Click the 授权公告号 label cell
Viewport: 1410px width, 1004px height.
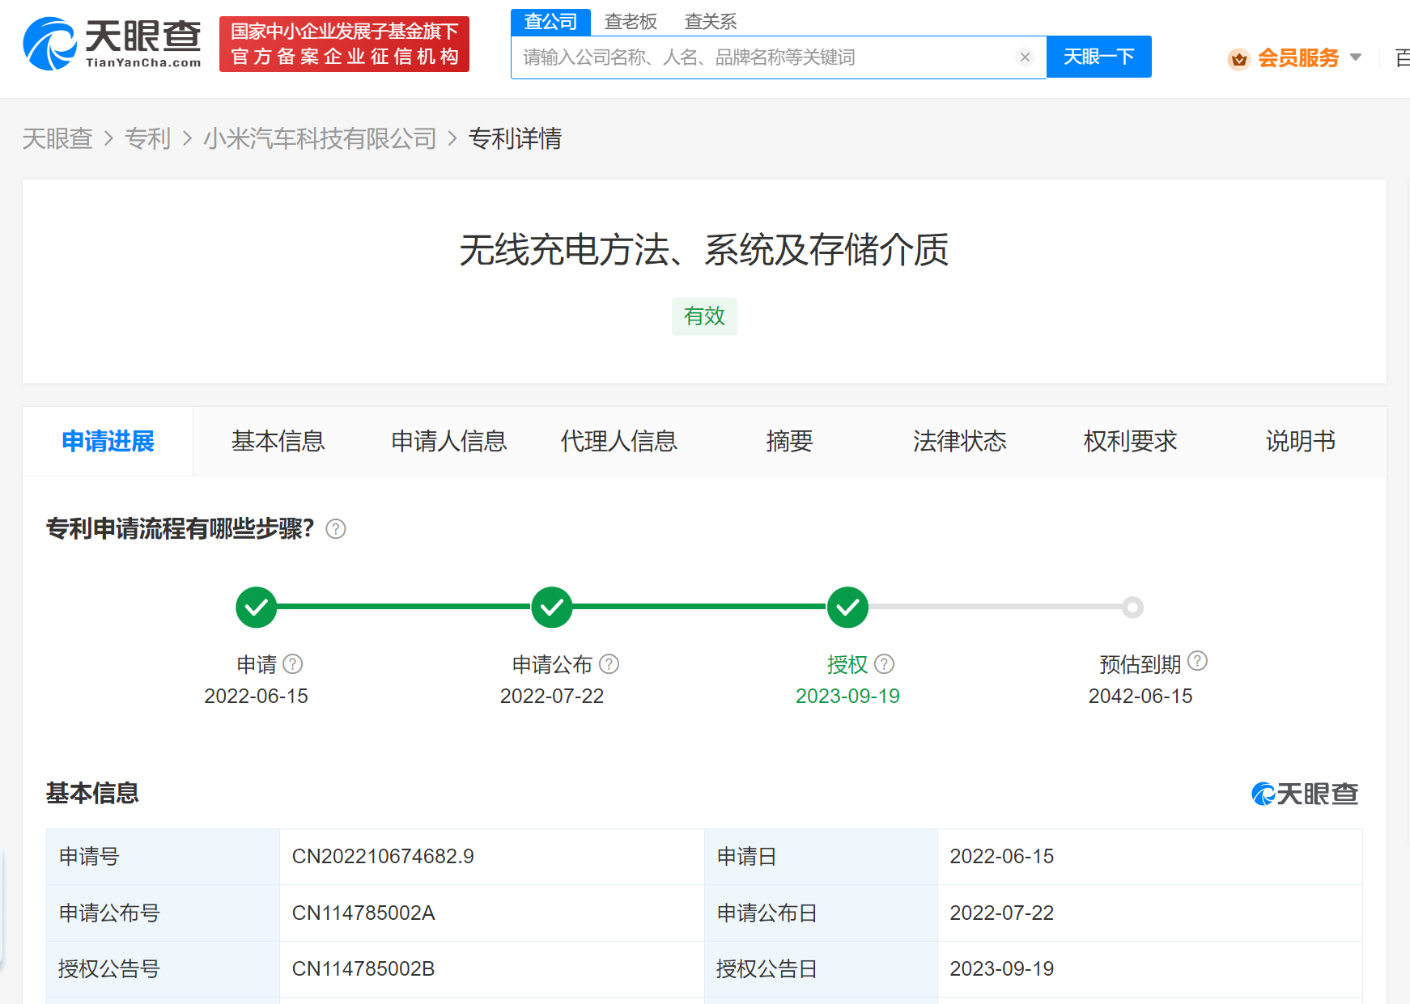coord(163,969)
